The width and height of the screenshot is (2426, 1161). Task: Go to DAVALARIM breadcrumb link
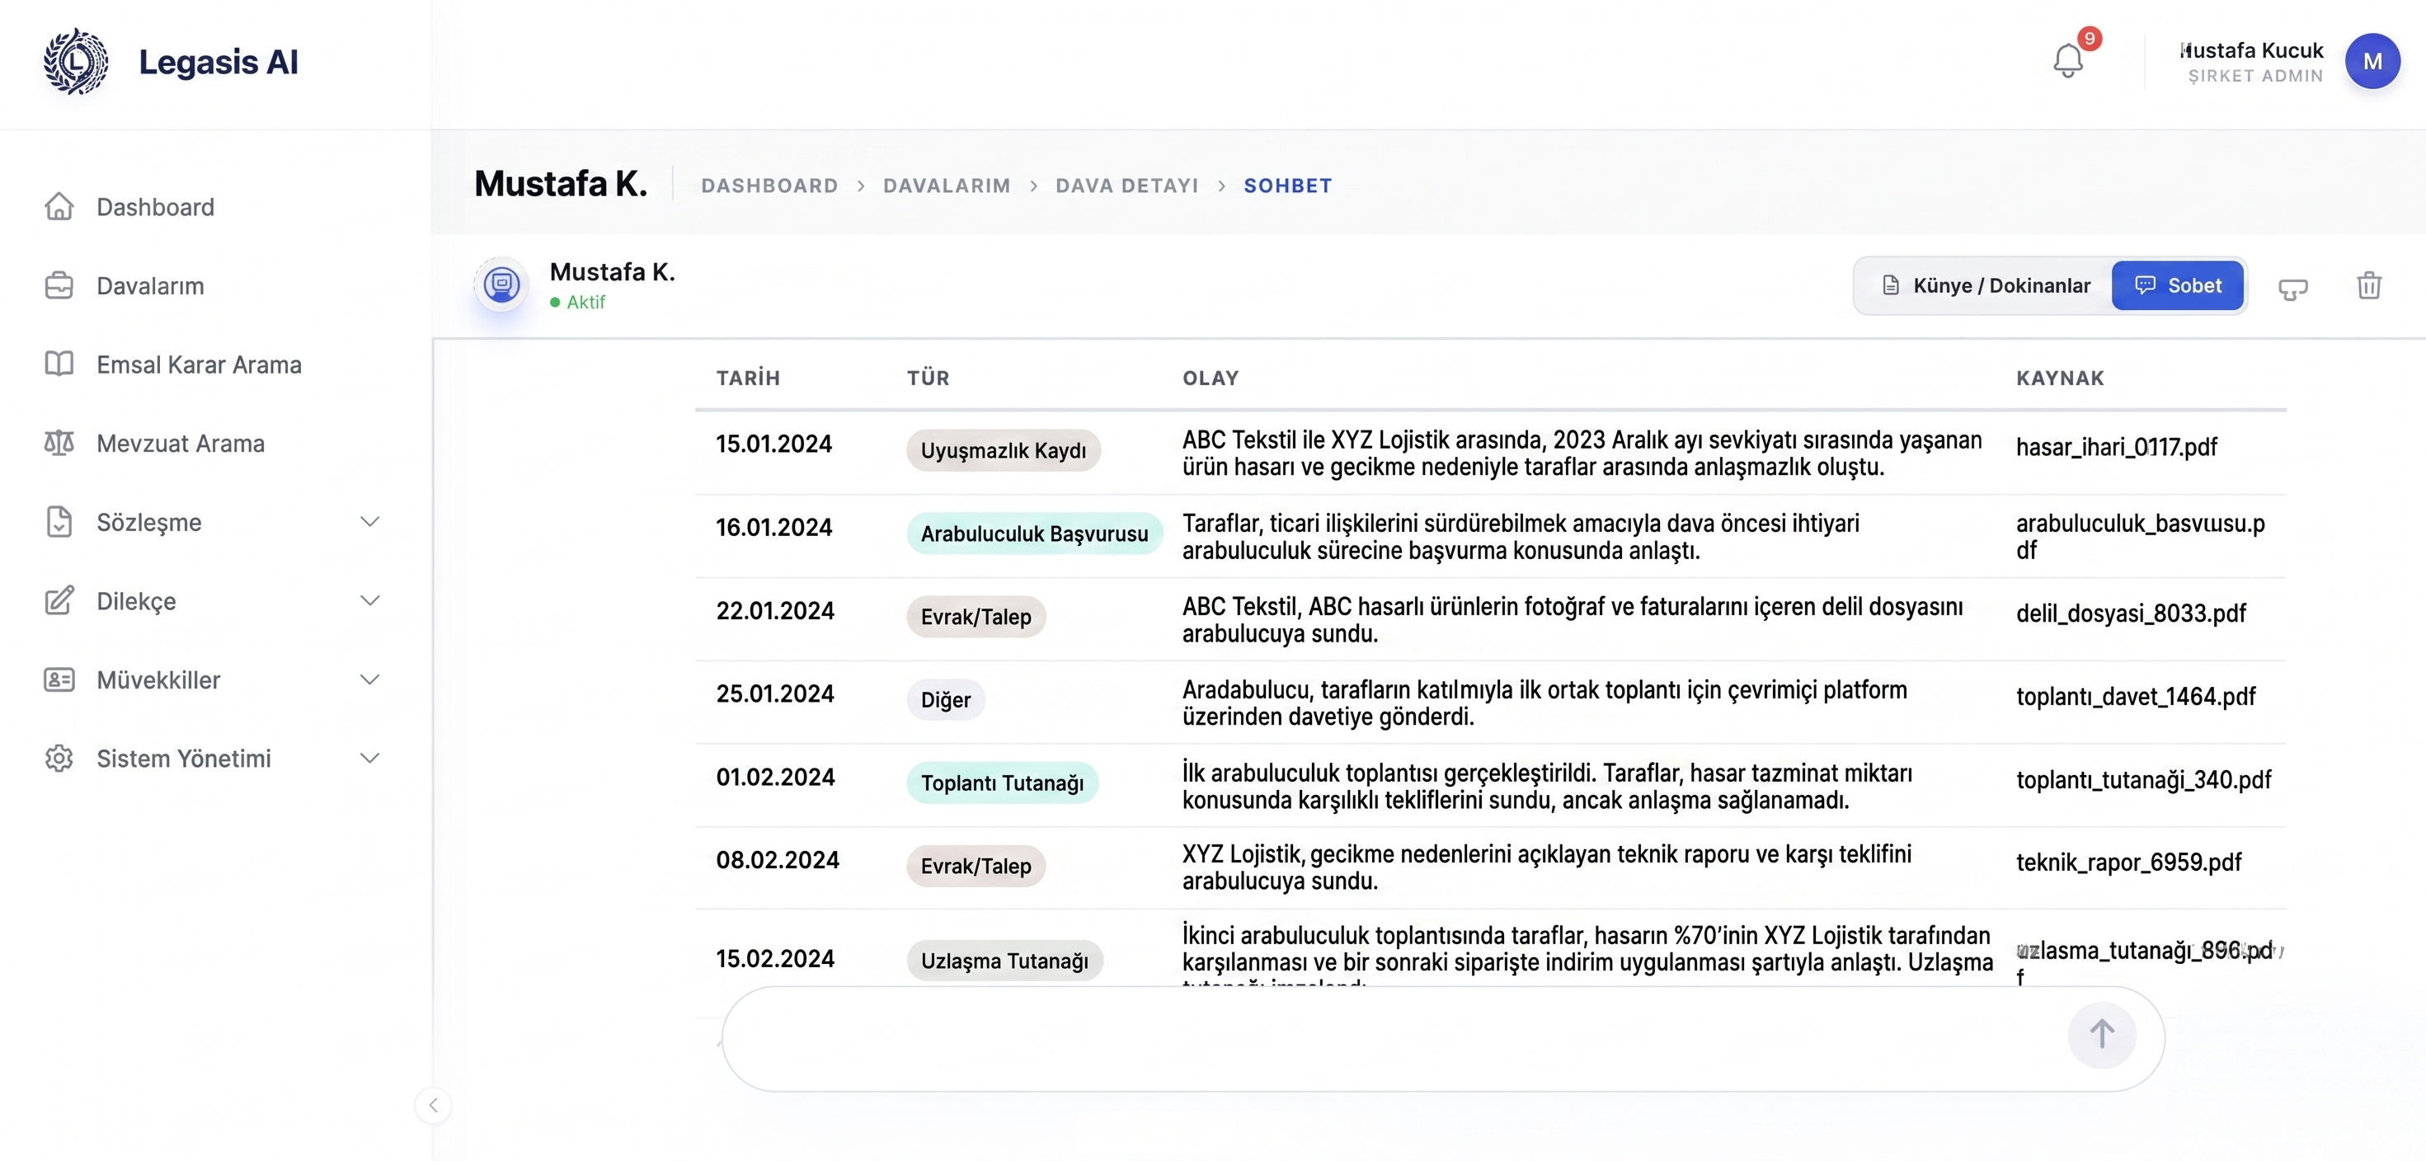coord(947,186)
